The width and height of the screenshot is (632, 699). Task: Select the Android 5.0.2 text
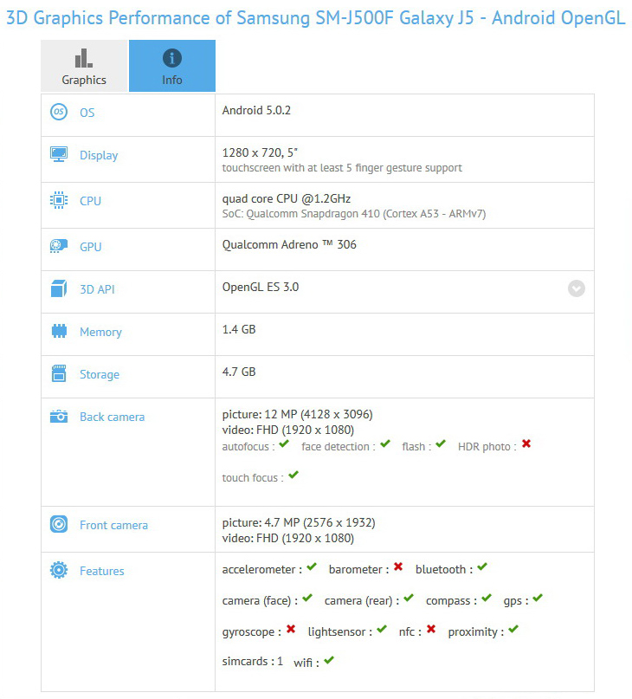256,111
